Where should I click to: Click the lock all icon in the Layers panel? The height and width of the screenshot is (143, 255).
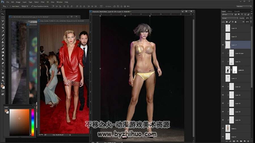click(x=235, y=22)
